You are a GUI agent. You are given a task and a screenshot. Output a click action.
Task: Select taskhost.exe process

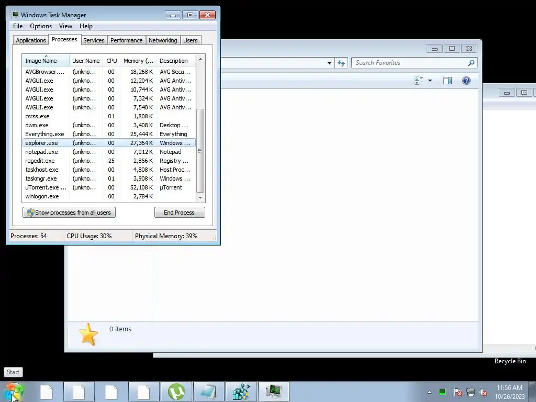coord(109,170)
